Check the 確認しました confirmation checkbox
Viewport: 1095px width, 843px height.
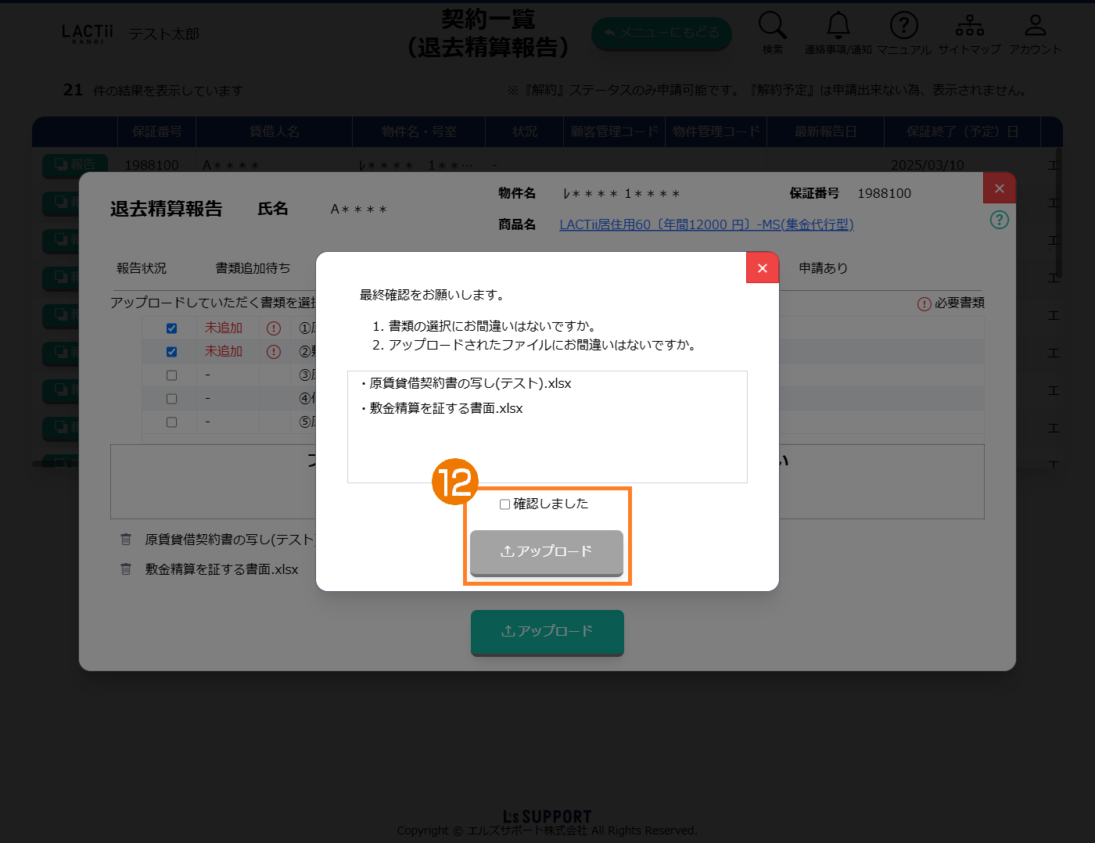coord(504,504)
